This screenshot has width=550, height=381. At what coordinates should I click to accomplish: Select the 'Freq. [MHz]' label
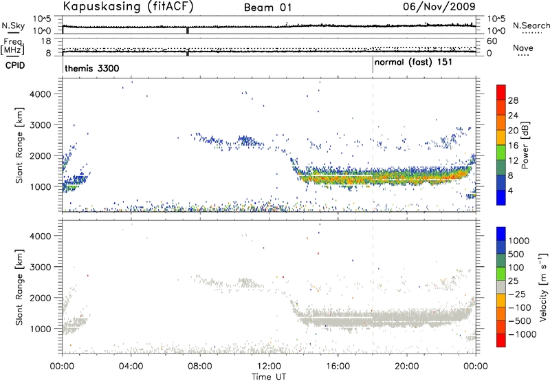point(12,46)
